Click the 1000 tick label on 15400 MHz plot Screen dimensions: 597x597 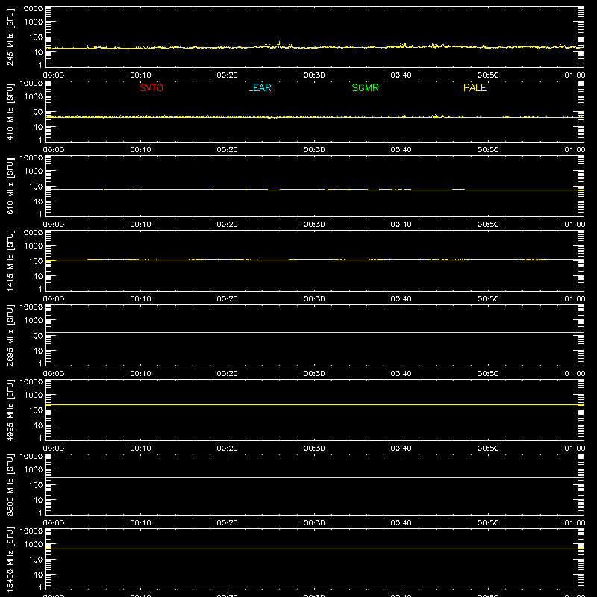[34, 545]
